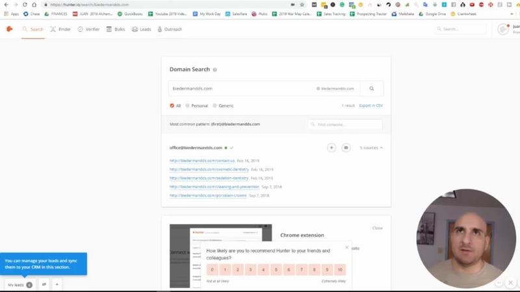
Task: Click the webcam bubble close X icon
Action: coord(510,282)
